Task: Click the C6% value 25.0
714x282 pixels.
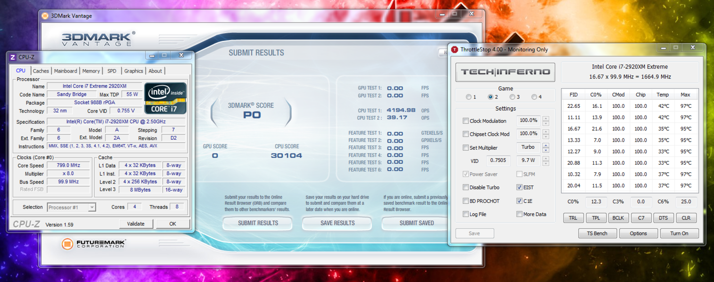Action: (686, 202)
